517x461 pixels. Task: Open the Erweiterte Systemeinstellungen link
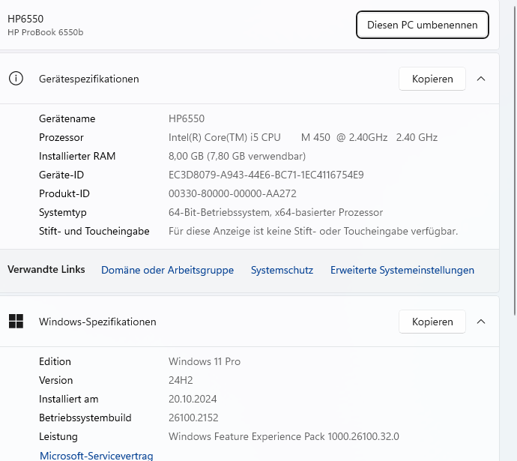click(x=402, y=270)
